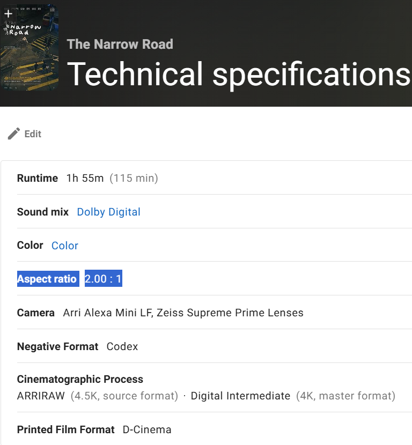Click the Runtime label

click(x=38, y=178)
